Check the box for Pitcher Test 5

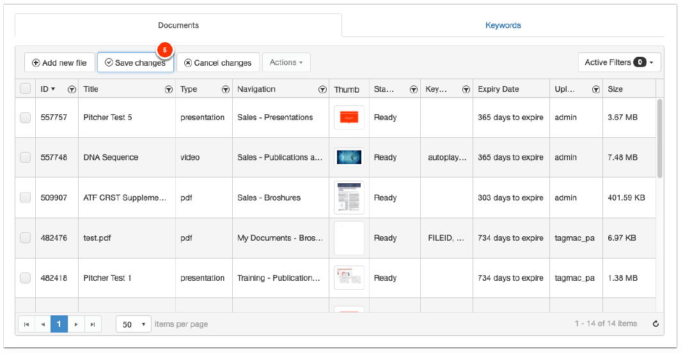click(x=25, y=117)
